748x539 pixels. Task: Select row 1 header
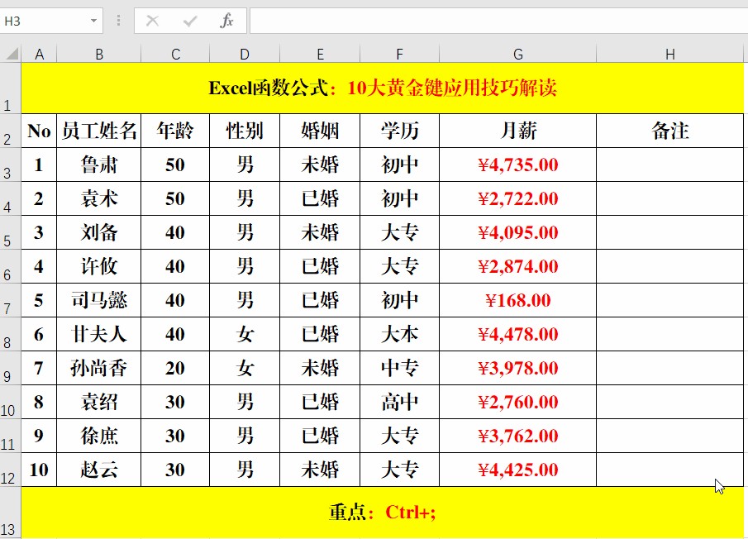(x=10, y=88)
